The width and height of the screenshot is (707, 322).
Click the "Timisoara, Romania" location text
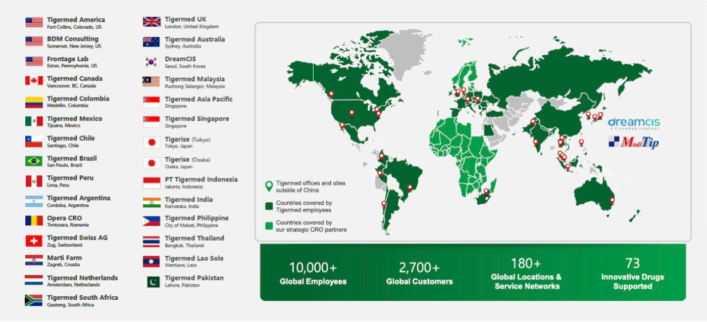pyautogui.click(x=68, y=225)
